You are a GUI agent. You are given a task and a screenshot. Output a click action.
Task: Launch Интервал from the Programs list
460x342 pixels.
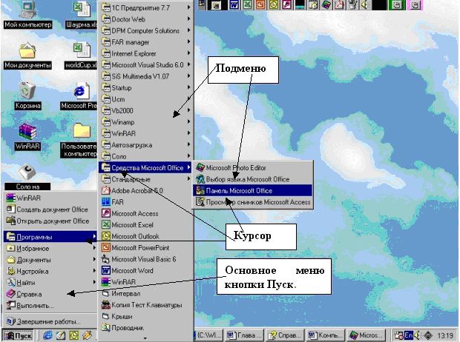(145, 293)
